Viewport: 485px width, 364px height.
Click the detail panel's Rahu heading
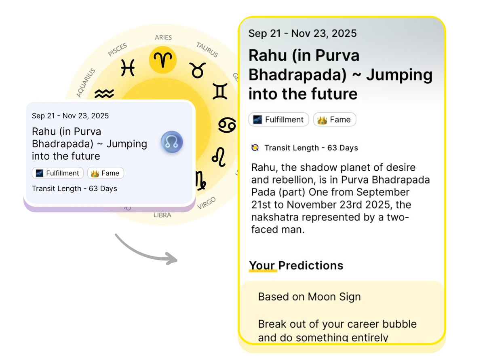340,75
